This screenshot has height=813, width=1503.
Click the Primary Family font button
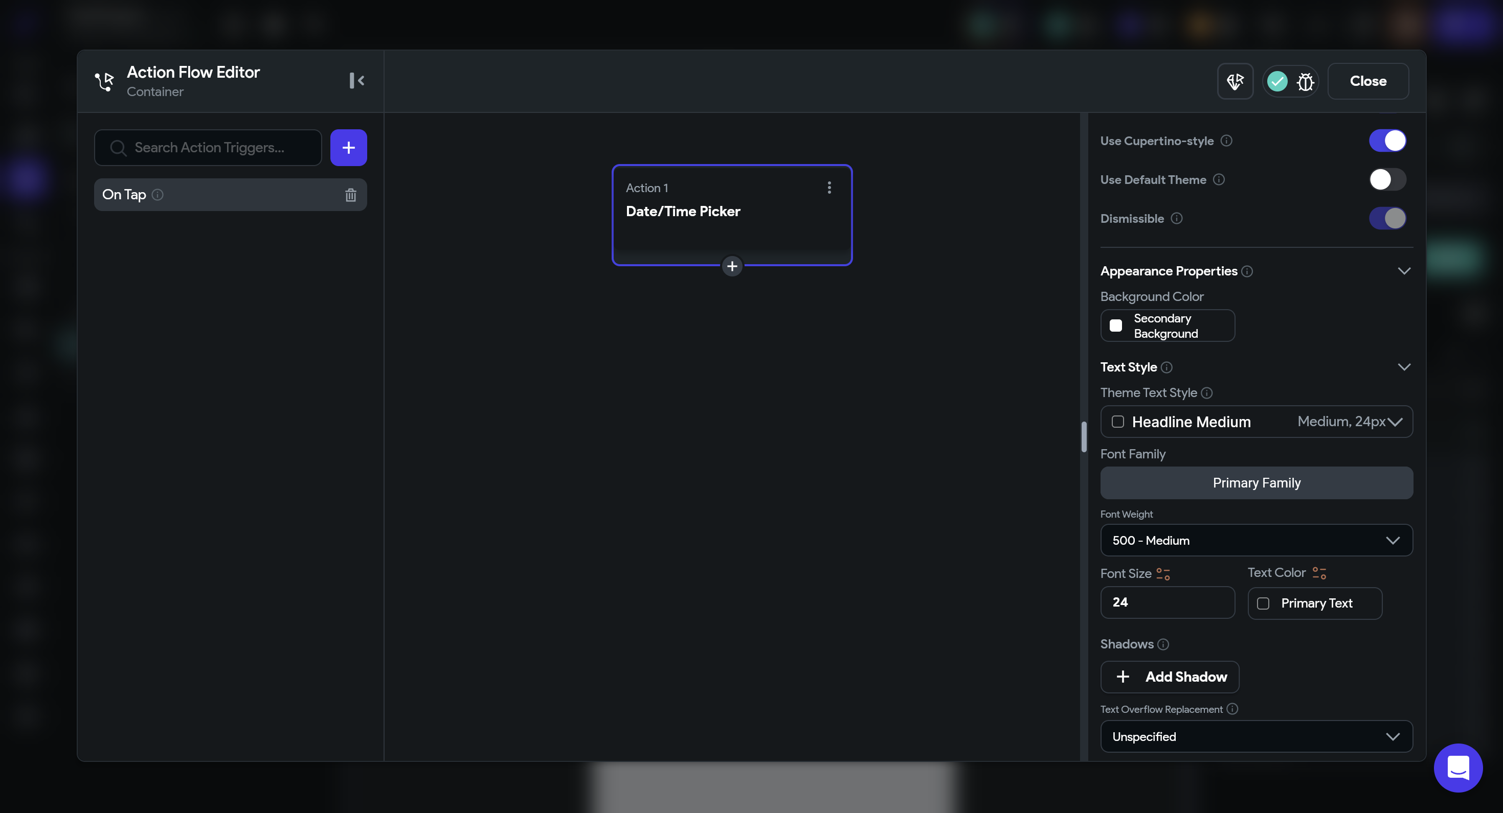pyautogui.click(x=1255, y=483)
